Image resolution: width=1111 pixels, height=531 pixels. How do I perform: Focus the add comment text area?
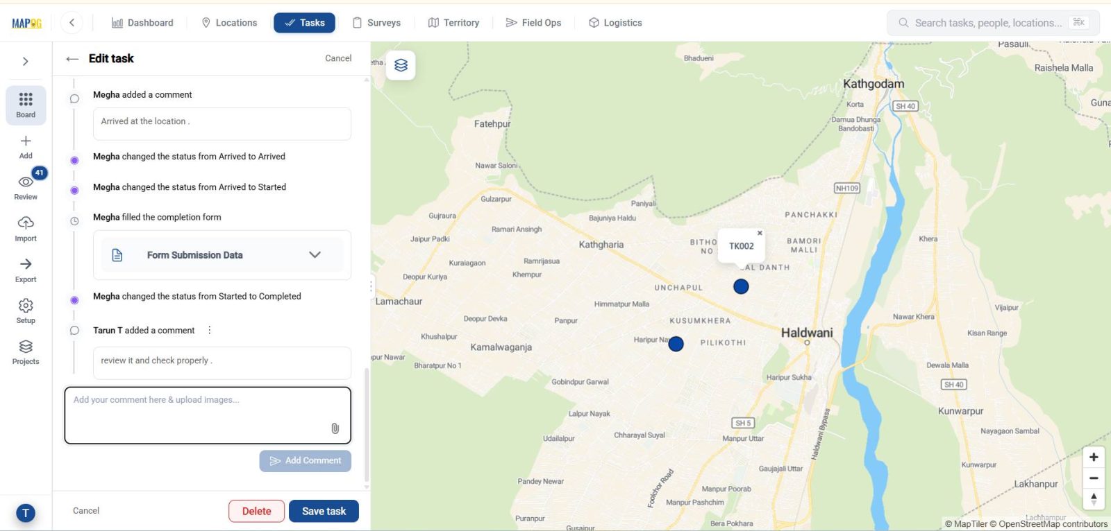(208, 415)
